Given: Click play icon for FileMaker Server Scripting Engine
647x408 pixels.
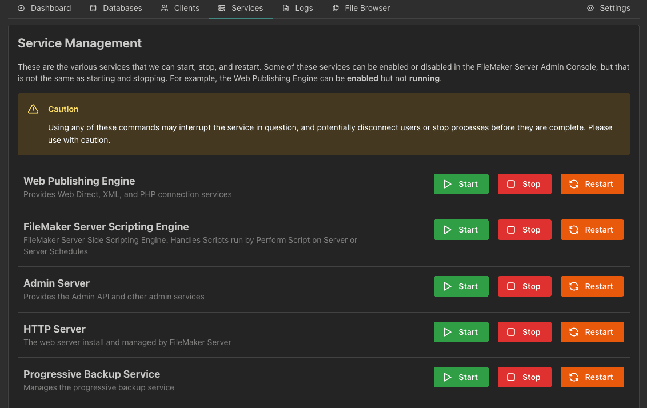Looking at the screenshot, I should [x=448, y=230].
